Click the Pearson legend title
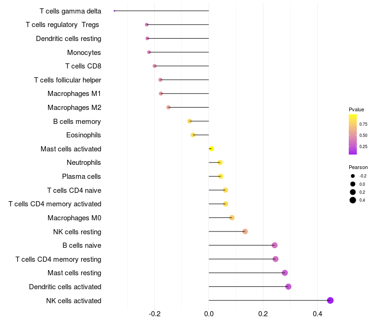Screen dimensions: 373x326 [x=358, y=167]
